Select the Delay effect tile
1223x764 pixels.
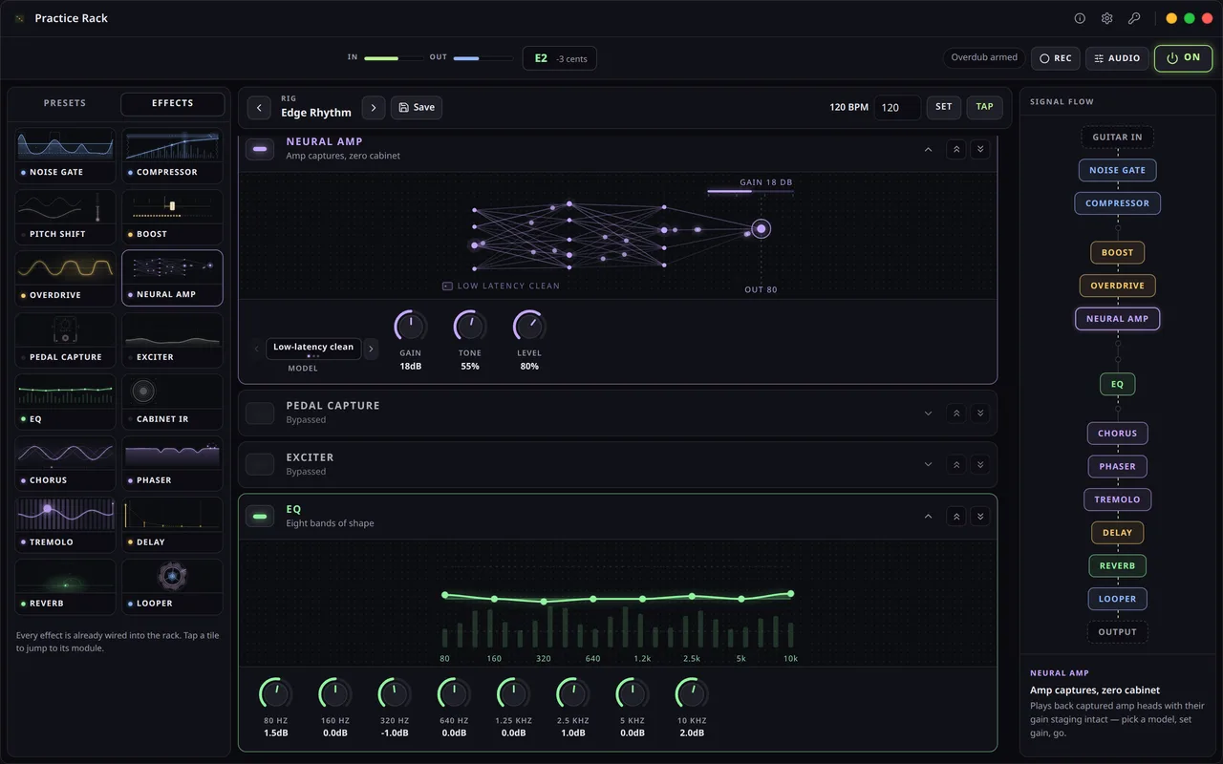[172, 525]
